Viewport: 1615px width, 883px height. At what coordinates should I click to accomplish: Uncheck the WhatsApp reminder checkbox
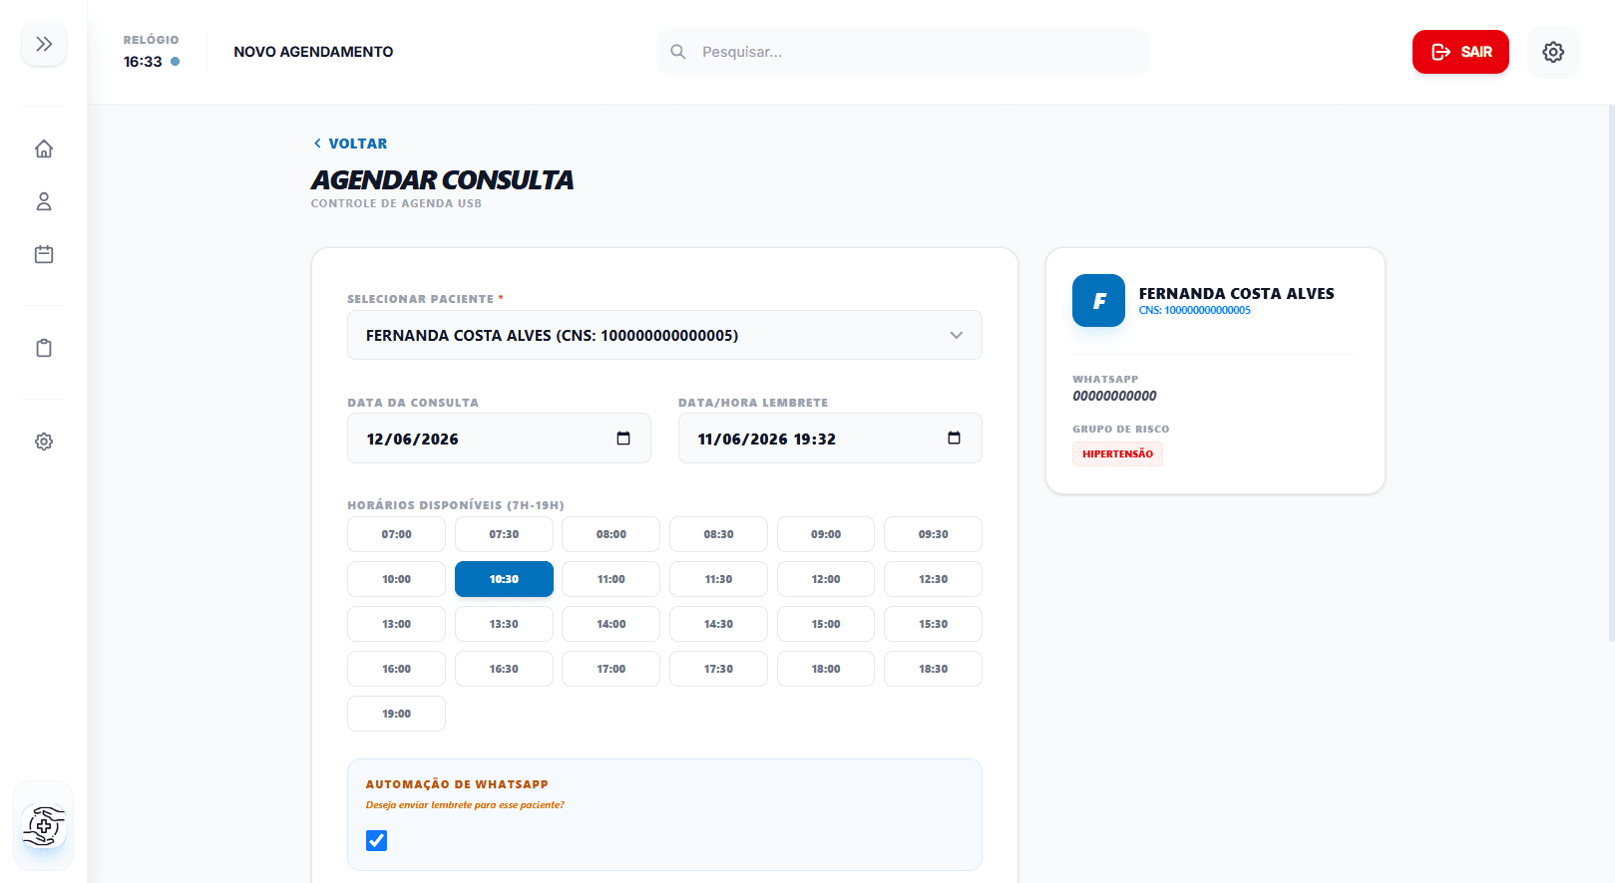[376, 840]
